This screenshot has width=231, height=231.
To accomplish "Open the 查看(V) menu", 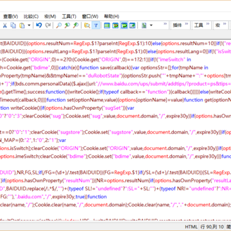I will tap(10, 16).
